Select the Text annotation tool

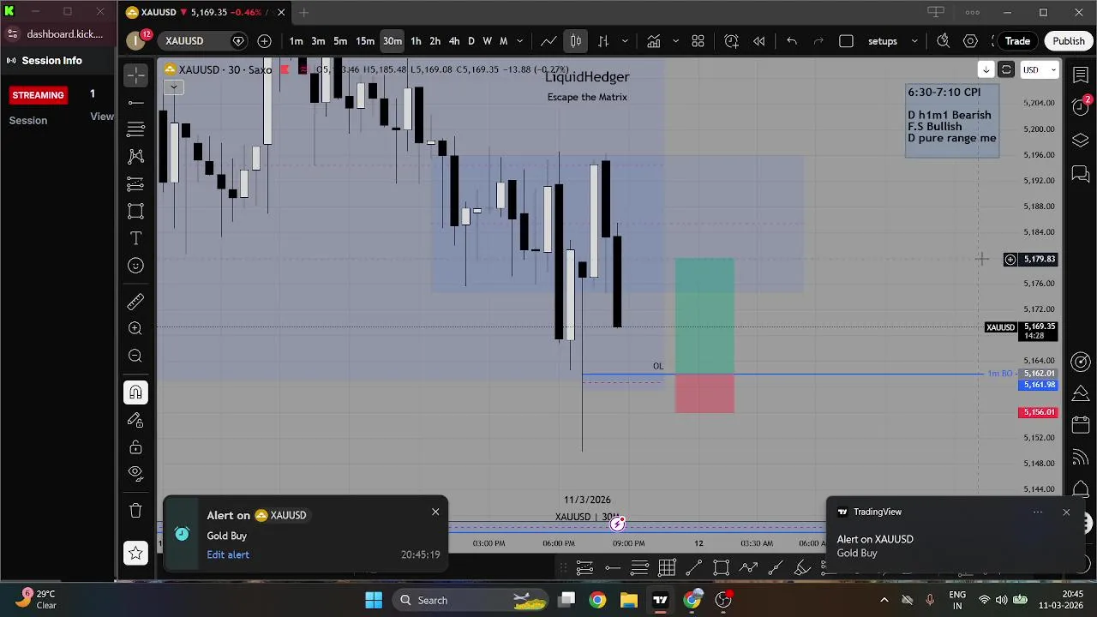[135, 238]
